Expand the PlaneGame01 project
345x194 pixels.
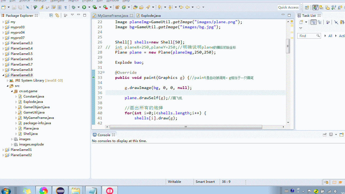click(x=3, y=150)
